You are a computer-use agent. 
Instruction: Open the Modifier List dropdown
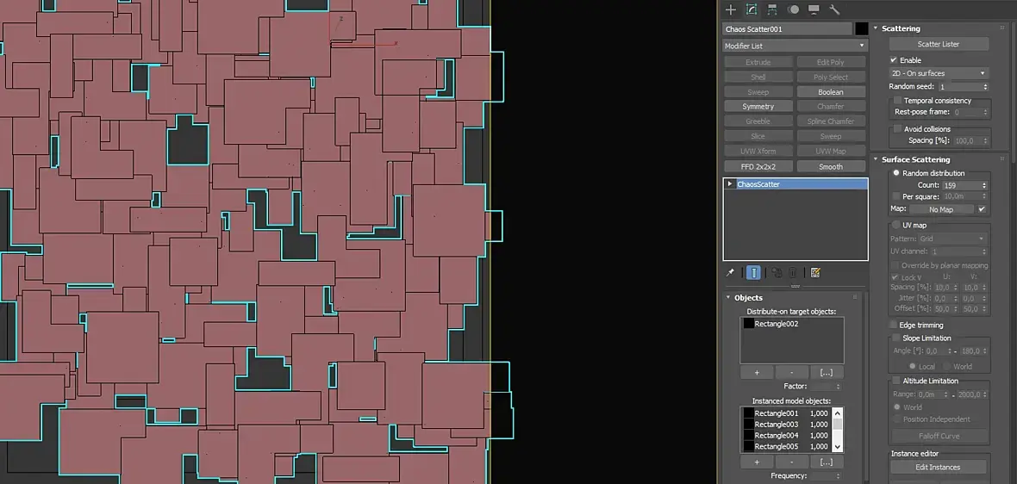click(796, 46)
